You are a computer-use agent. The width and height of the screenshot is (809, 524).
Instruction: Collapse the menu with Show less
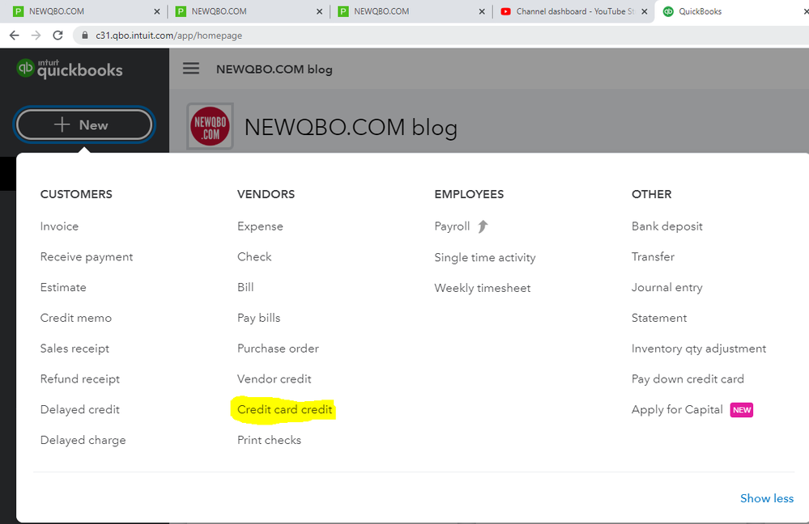(767, 498)
